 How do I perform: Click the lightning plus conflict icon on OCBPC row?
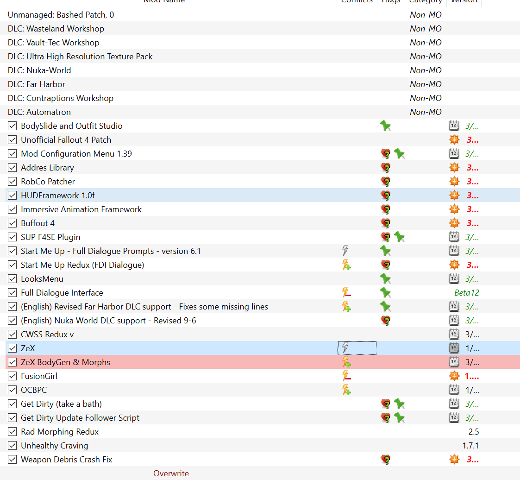(346, 390)
